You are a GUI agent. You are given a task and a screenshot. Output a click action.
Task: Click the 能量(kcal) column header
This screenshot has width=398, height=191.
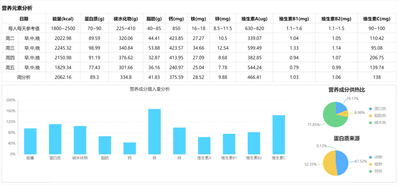pos(63,18)
